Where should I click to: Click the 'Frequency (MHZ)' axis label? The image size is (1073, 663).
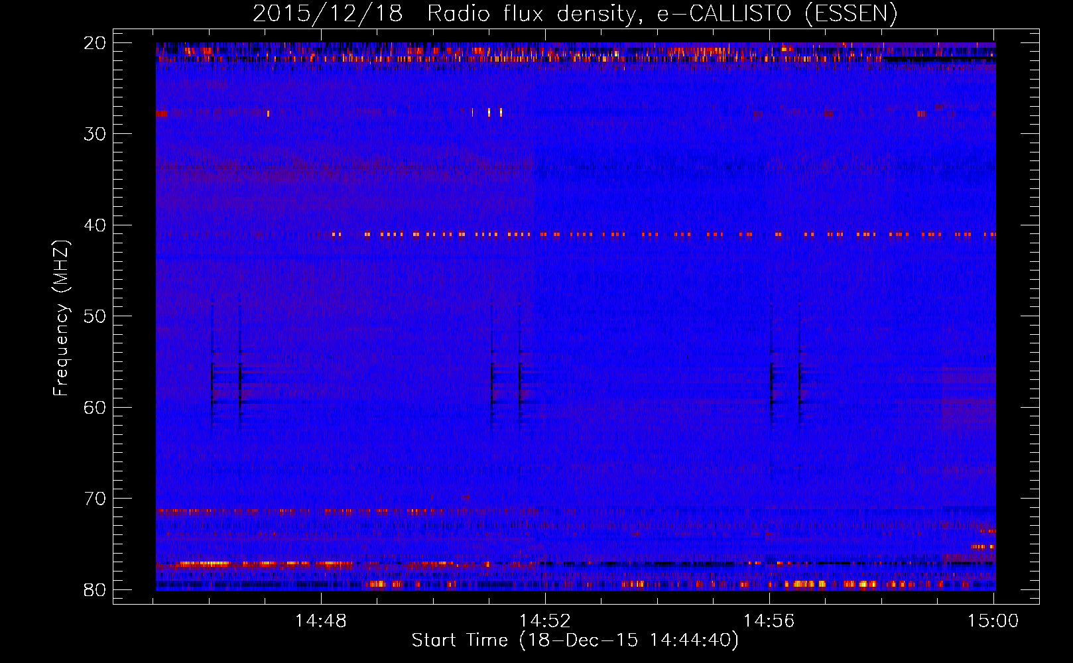[61, 319]
